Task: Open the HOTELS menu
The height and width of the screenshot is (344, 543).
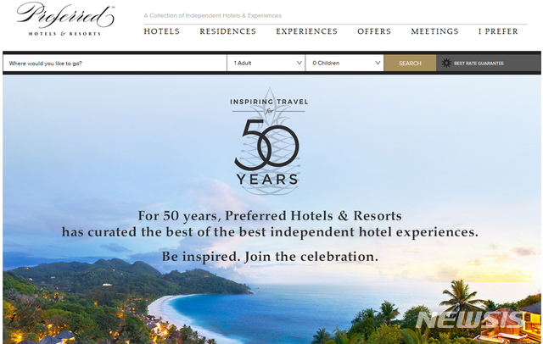Action: coord(162,31)
